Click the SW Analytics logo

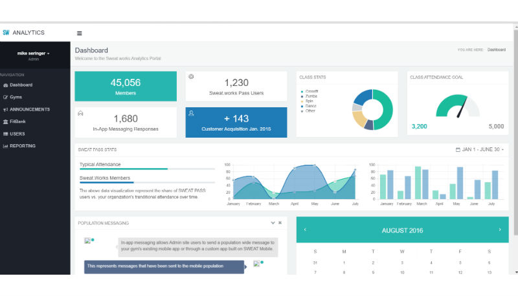[23, 32]
